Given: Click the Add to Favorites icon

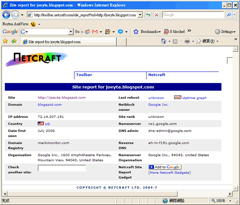Looking at the screenshot, I should tap(14, 41).
